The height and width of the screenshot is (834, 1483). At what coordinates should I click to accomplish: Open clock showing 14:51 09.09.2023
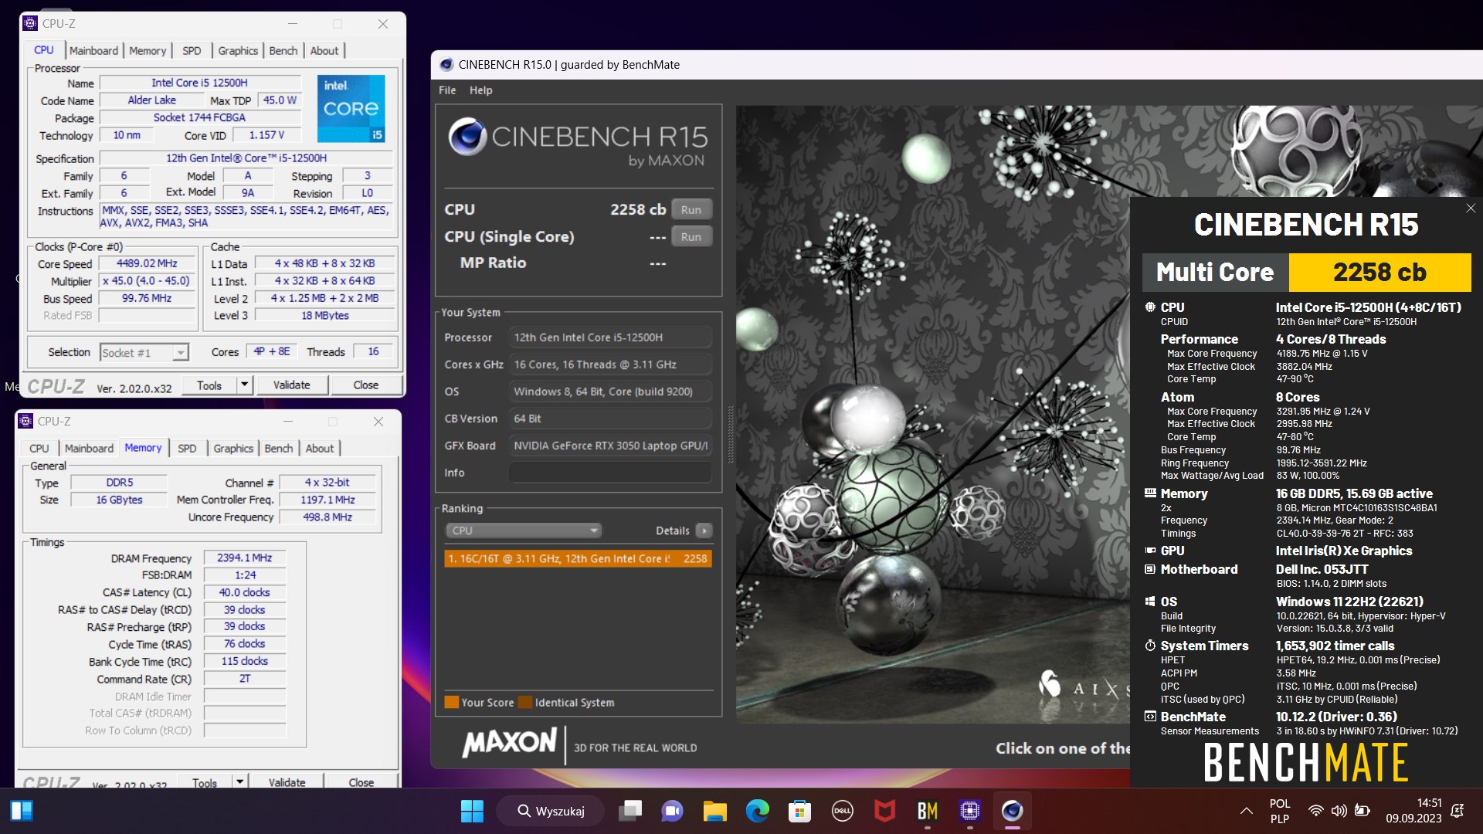[1413, 811]
